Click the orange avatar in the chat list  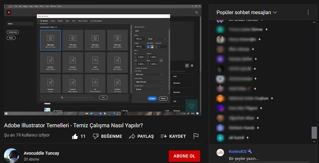(220, 98)
